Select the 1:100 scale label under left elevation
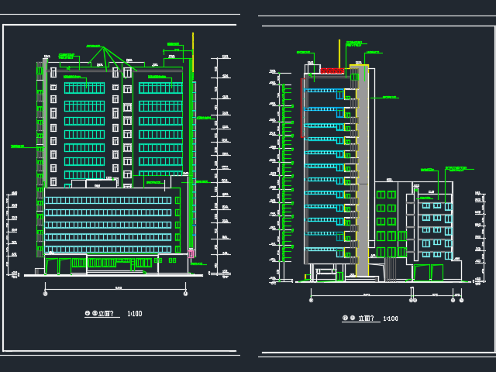The height and width of the screenshot is (372, 496). tap(135, 314)
